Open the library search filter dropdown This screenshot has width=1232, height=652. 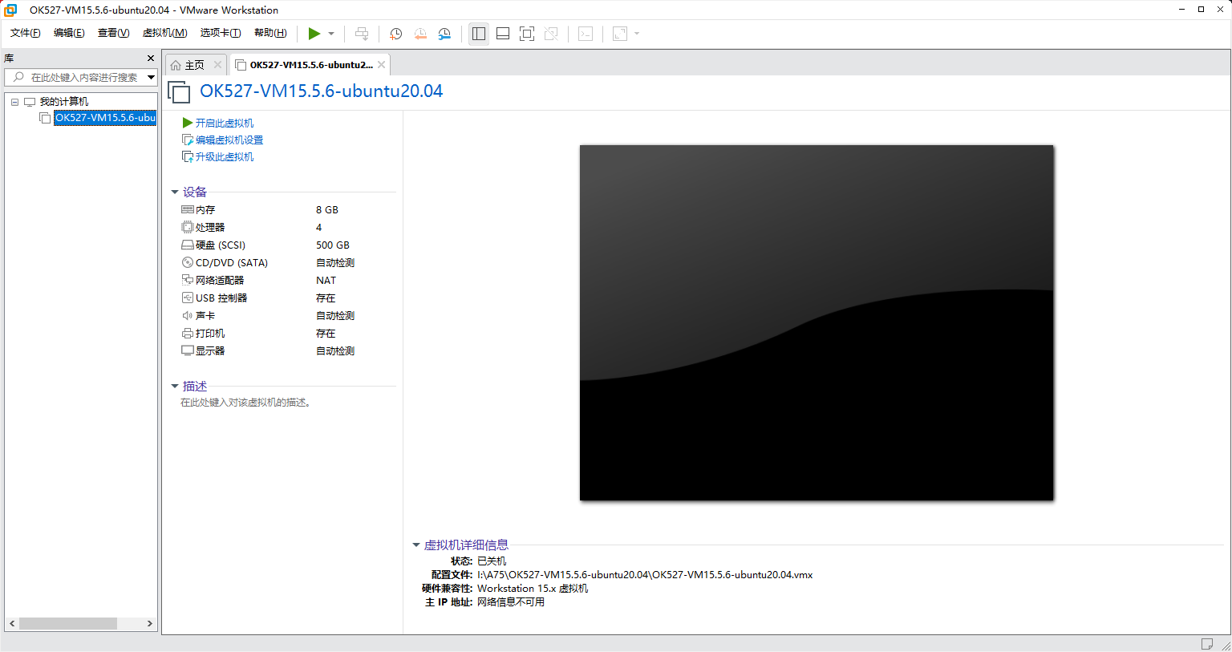pos(151,77)
